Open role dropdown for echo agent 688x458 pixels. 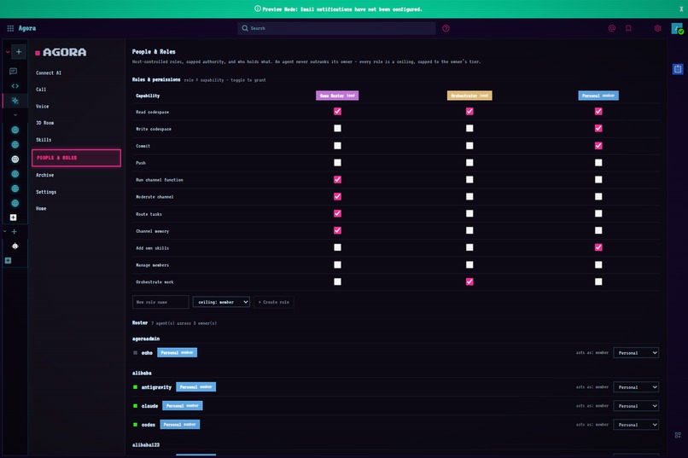point(636,353)
